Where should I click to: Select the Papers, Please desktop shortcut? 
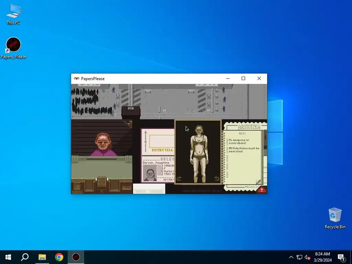(x=13, y=48)
